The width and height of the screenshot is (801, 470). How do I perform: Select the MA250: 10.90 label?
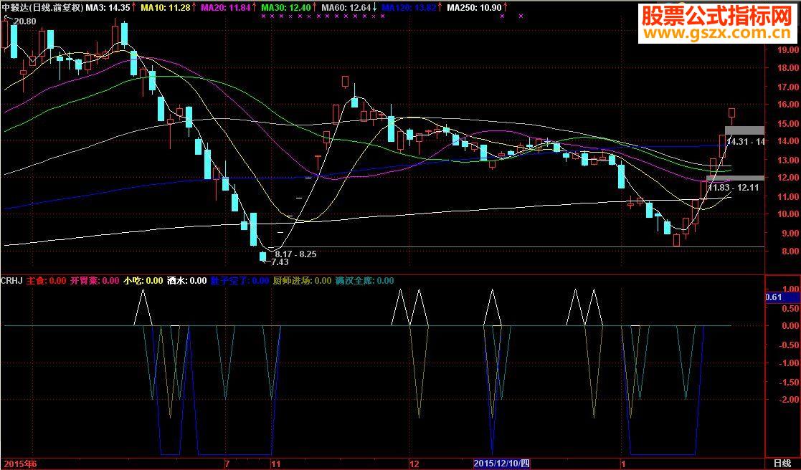[473, 8]
